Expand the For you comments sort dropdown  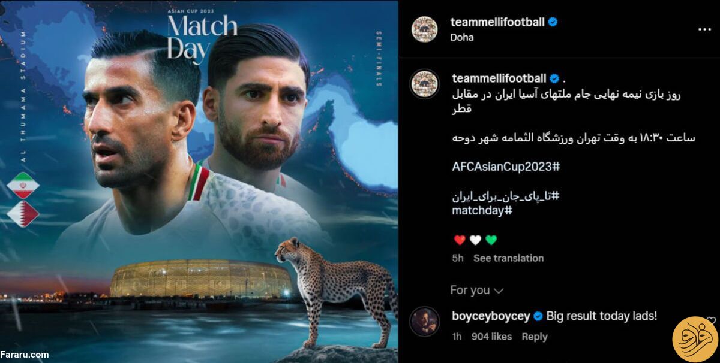[477, 290]
